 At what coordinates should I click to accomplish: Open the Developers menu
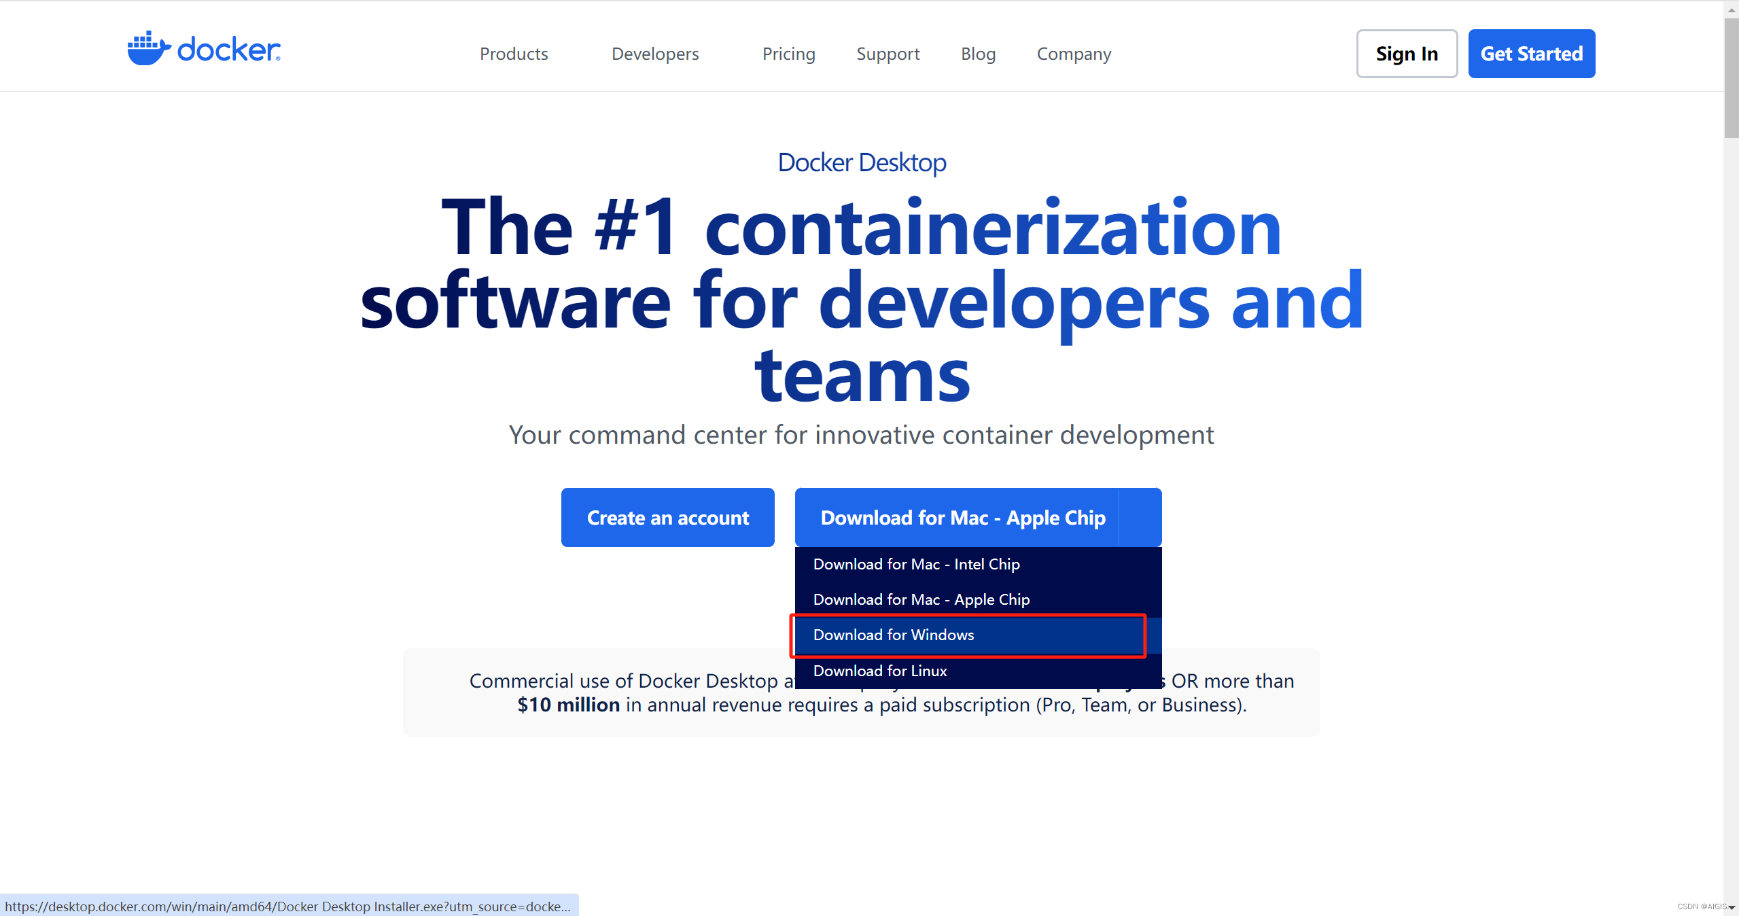pos(655,54)
